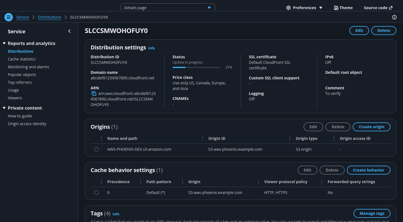Screen dimensions: 403x222
Task: Click the Create origin button
Action: tap(371, 127)
